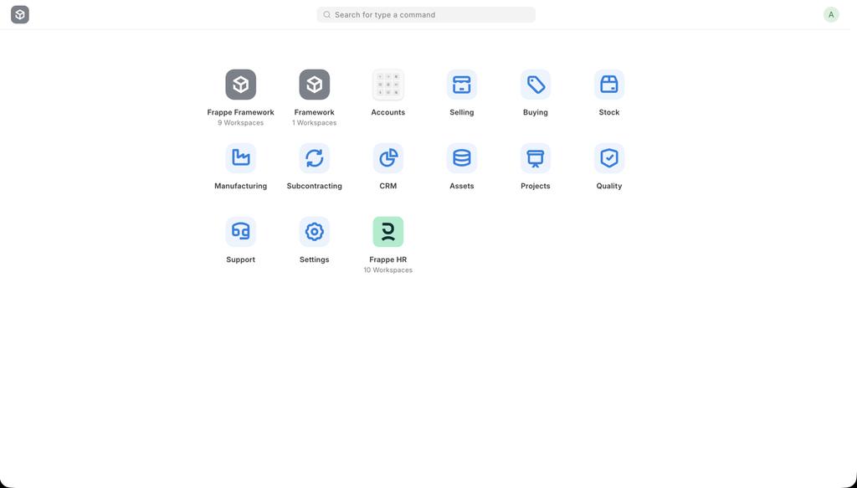Focus the search or command bar
The image size is (857, 488).
point(426,15)
